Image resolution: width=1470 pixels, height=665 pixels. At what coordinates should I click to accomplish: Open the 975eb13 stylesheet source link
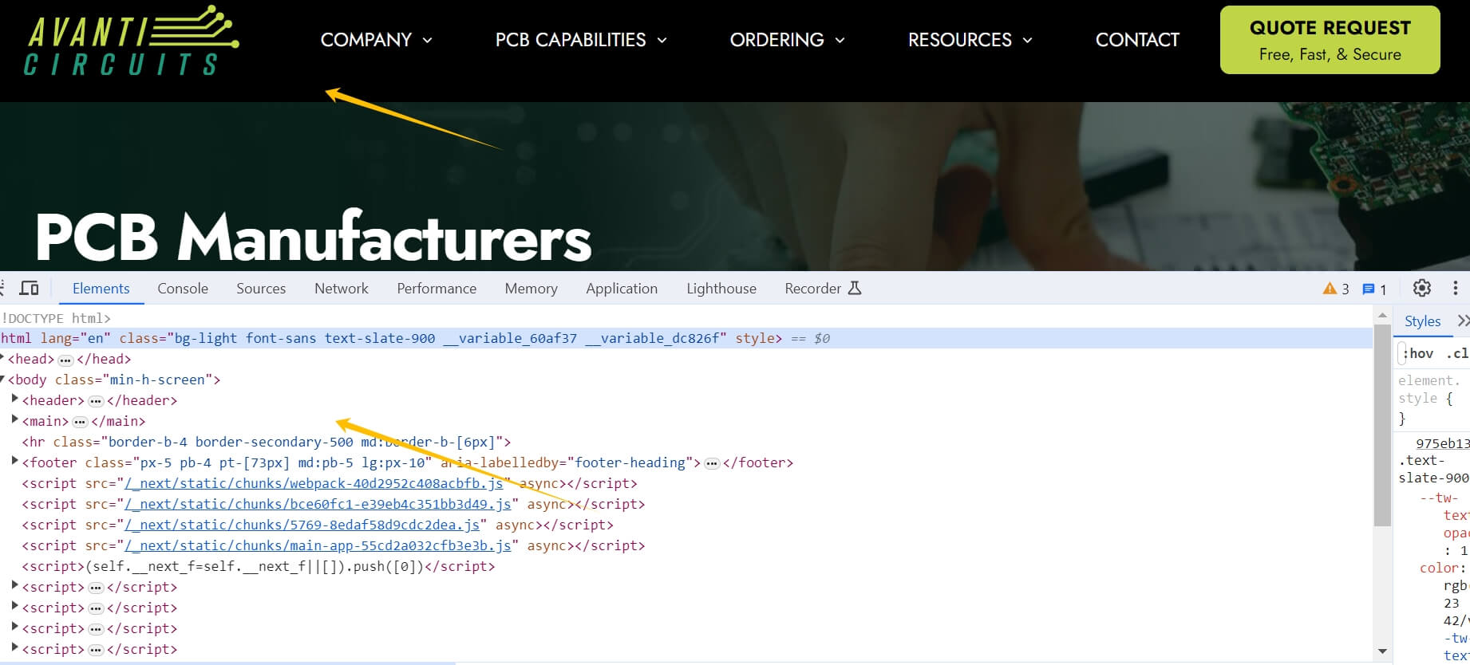coord(1443,443)
